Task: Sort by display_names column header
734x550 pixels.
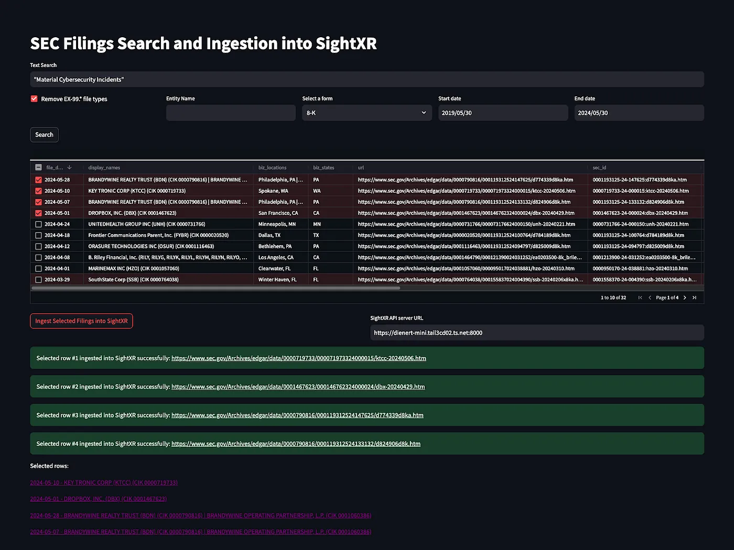Action: [104, 168]
